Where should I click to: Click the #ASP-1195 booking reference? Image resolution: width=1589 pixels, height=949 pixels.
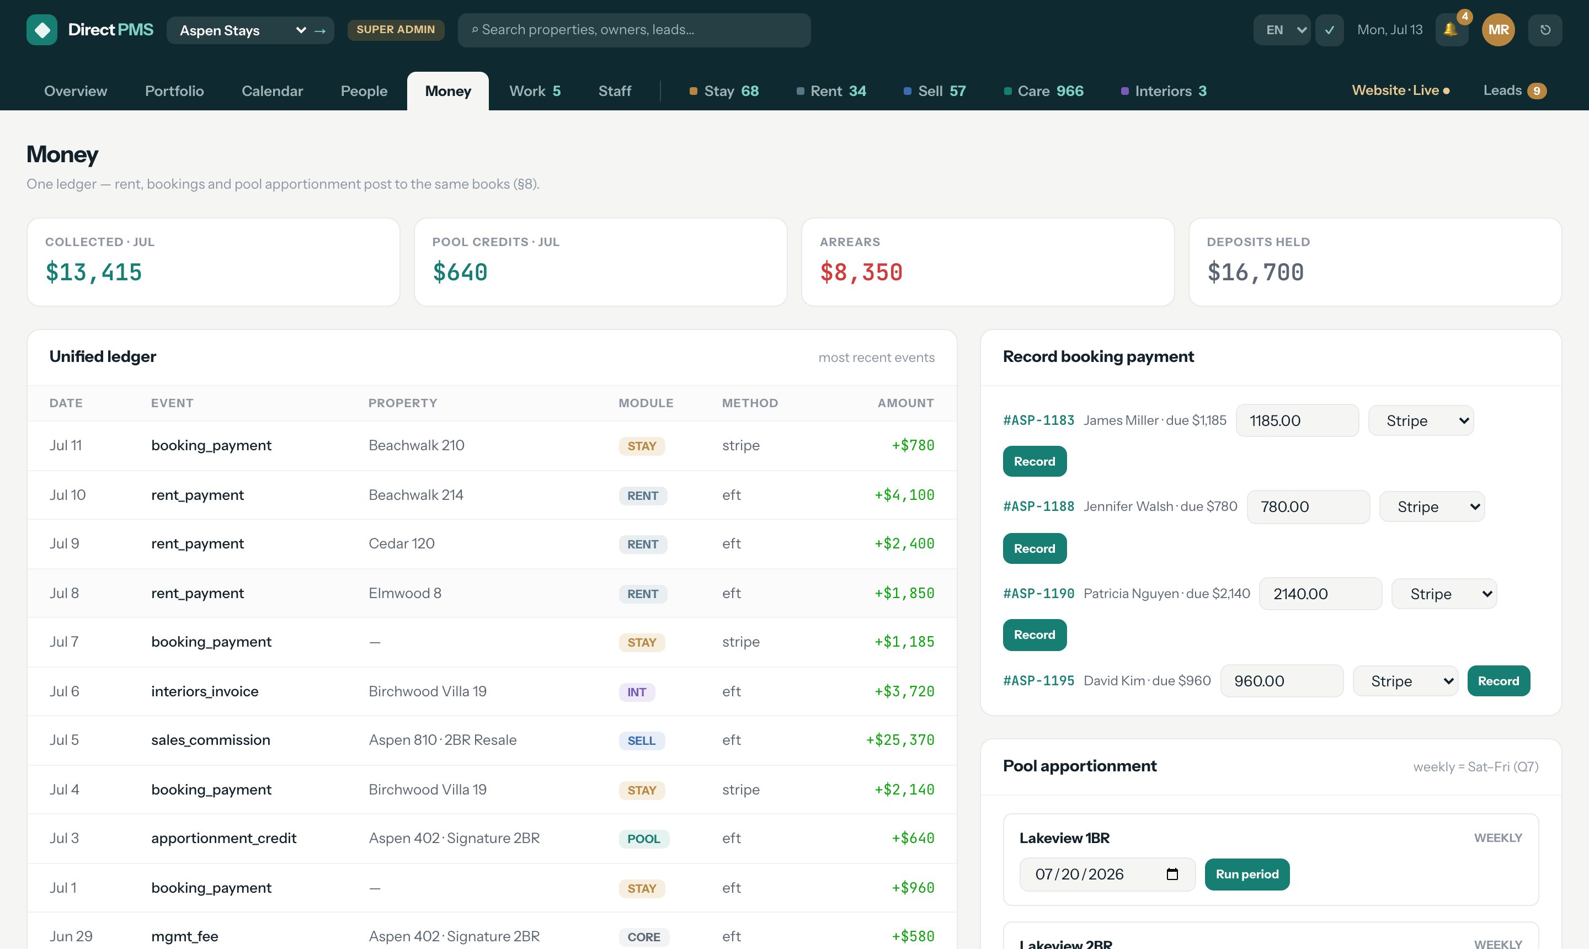[1038, 680]
